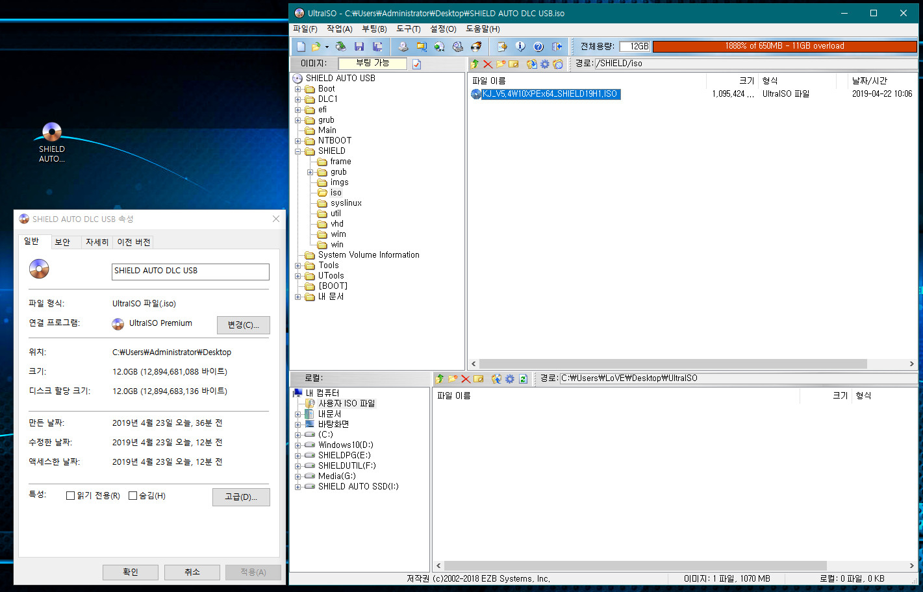Toggle the 읽기 전용 checkbox
Viewport: 923px width, 592px height.
(x=71, y=496)
